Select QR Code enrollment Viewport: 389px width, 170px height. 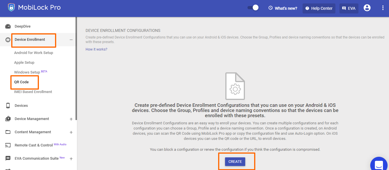coord(22,82)
